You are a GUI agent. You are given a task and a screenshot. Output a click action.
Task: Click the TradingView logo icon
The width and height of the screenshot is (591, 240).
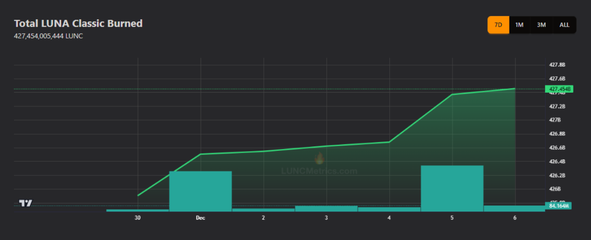click(26, 203)
